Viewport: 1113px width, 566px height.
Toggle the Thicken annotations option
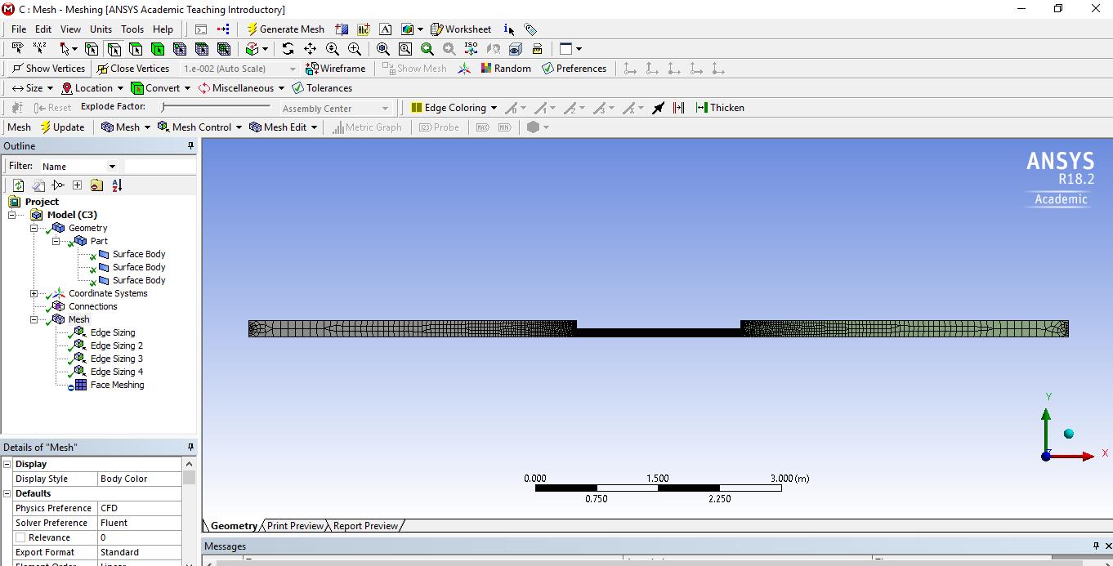click(720, 108)
